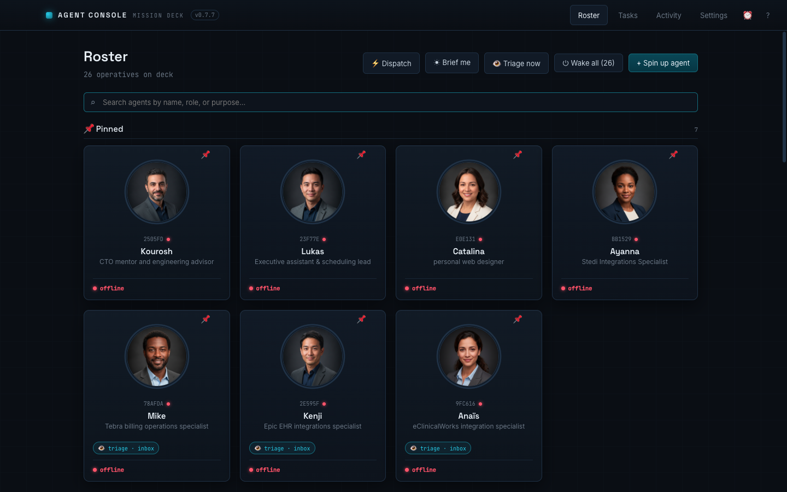This screenshot has height=492, width=787.
Task: Click the red status dot beside 78AFDA
Action: tap(168, 404)
